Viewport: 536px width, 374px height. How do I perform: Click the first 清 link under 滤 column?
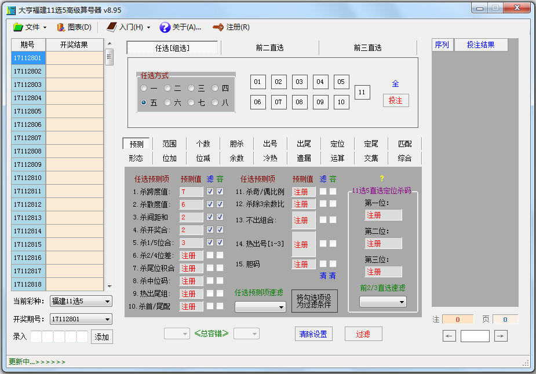(x=323, y=276)
